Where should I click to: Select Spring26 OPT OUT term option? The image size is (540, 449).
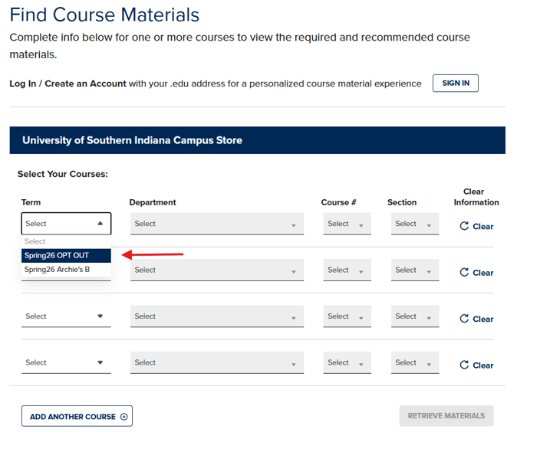[66, 255]
